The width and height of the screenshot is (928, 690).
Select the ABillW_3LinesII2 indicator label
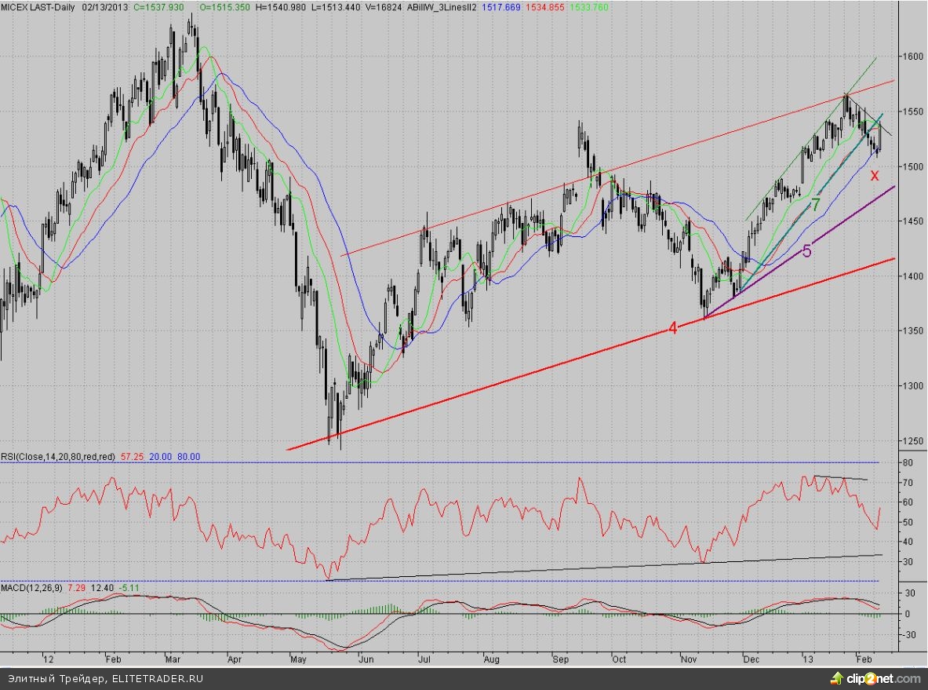tap(428, 6)
